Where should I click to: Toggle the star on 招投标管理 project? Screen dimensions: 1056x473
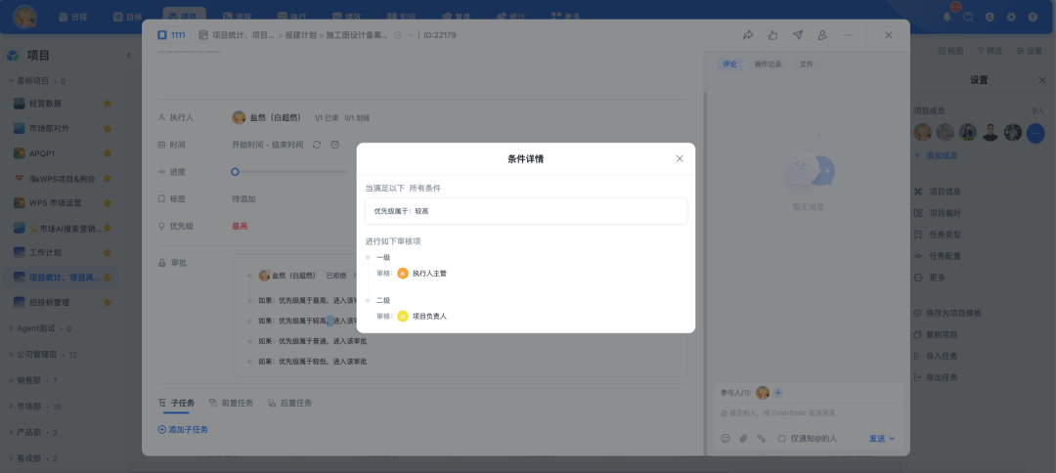[108, 303]
